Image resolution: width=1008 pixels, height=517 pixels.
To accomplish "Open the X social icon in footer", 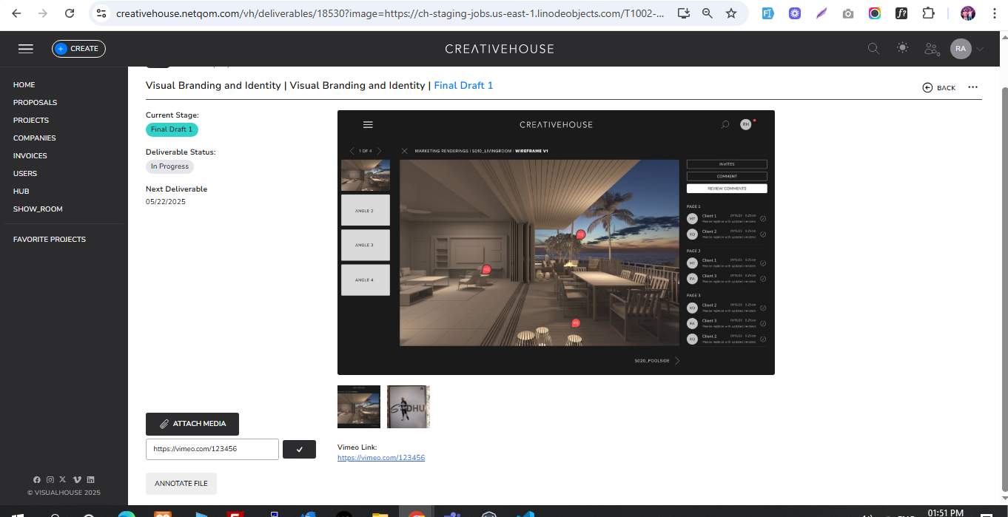I will [63, 480].
